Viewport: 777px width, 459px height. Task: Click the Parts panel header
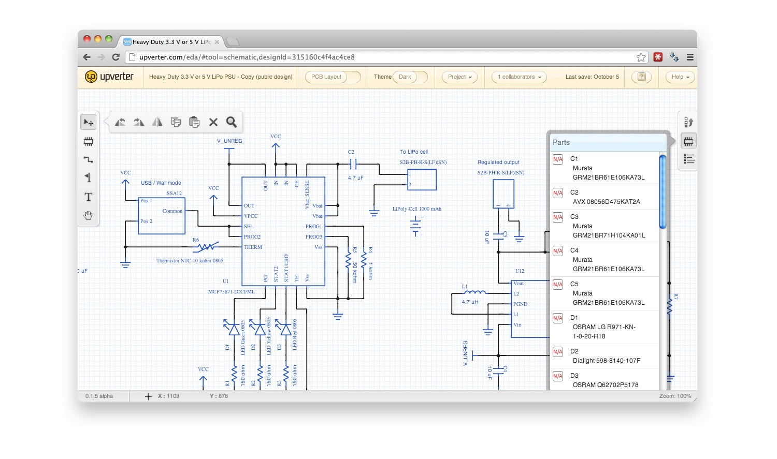coord(607,142)
